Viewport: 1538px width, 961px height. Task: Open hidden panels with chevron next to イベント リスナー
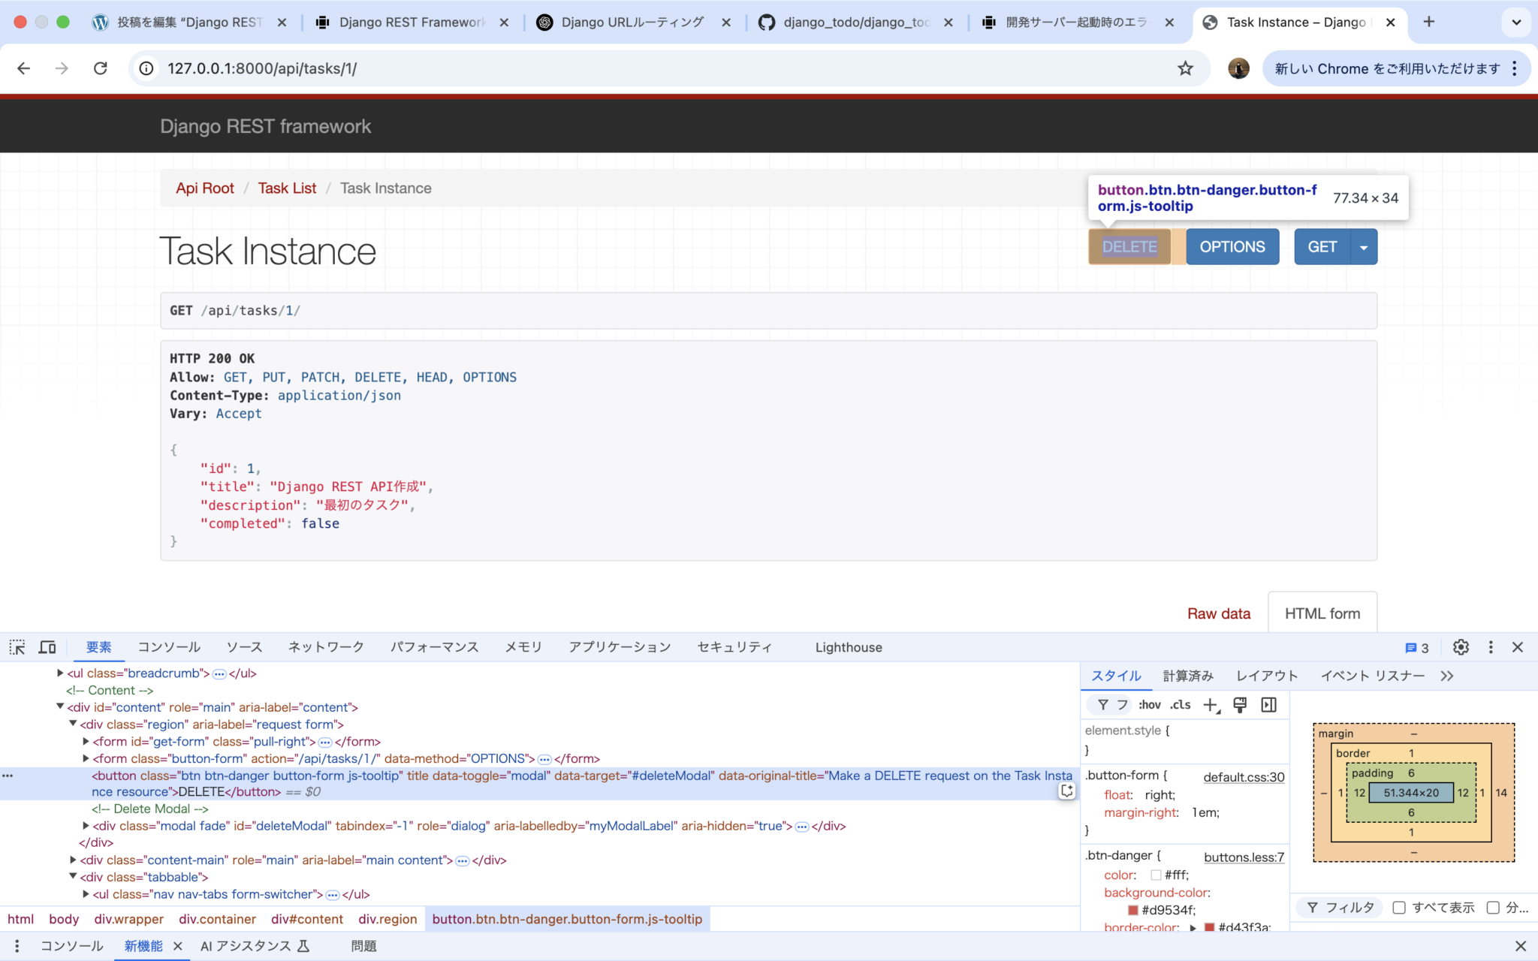pos(1446,675)
